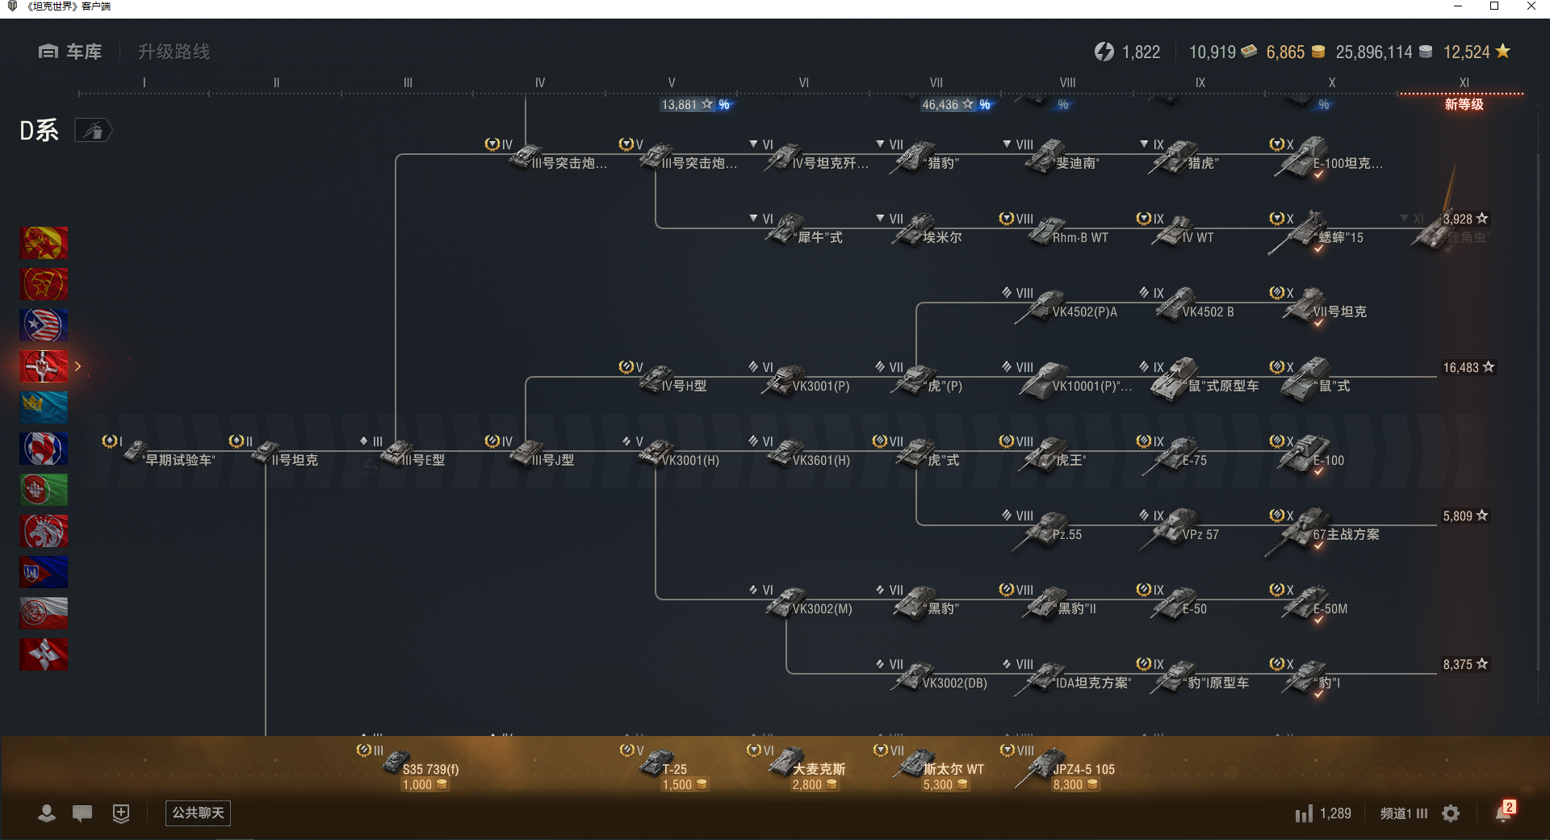Select the France rooster nation flag
This screenshot has width=1550, height=840.
[x=44, y=449]
